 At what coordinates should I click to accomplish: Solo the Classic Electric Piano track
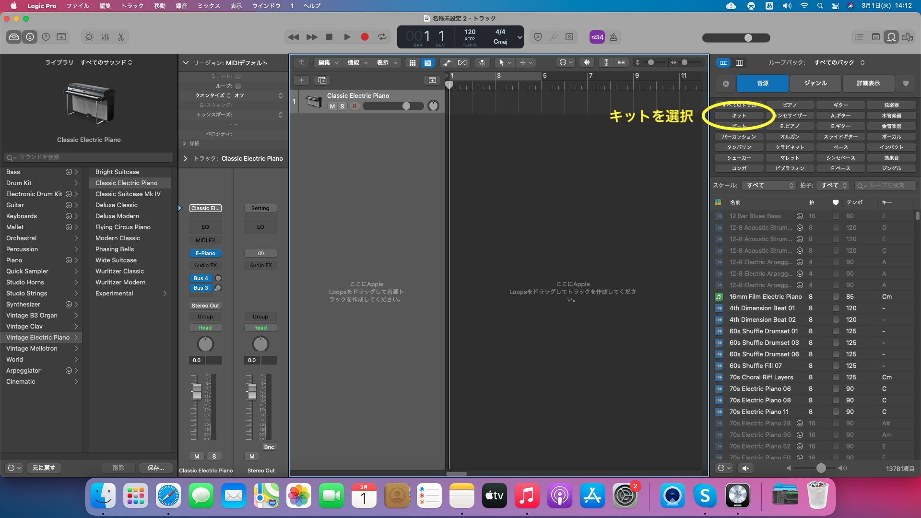pos(342,106)
